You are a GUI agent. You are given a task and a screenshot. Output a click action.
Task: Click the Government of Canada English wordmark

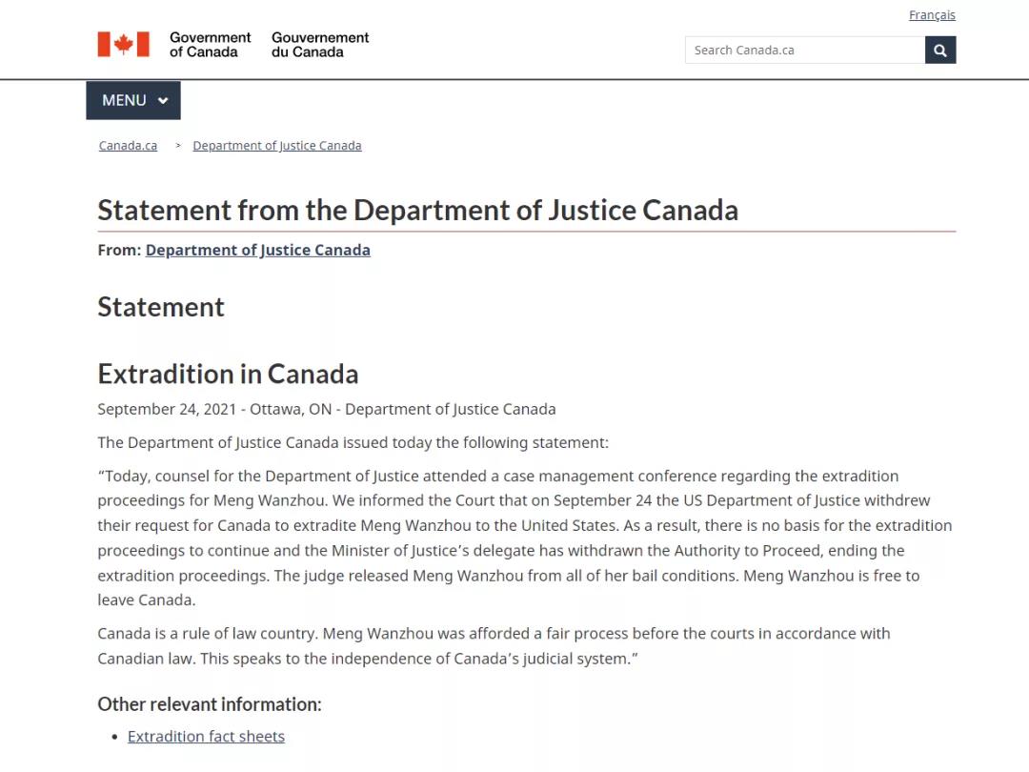[210, 45]
